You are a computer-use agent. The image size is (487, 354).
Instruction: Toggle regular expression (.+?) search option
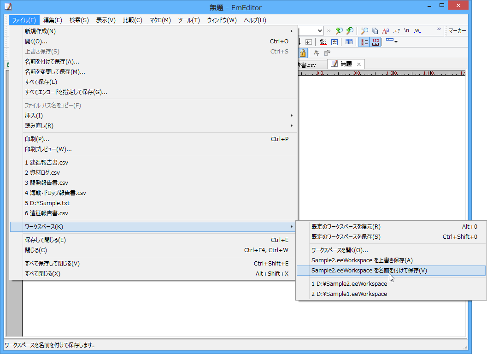pos(396,31)
